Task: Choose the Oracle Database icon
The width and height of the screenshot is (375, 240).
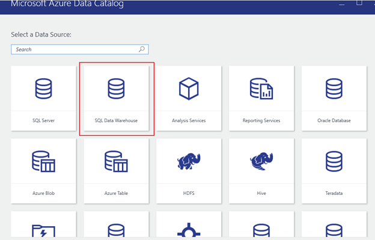Action: 334,88
